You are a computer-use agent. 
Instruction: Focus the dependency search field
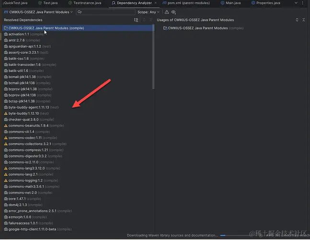[105, 12]
